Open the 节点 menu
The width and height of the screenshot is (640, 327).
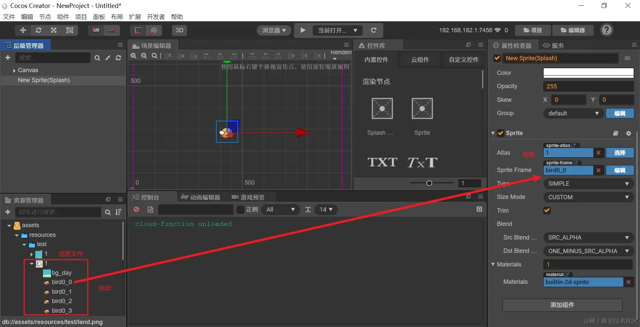45,17
